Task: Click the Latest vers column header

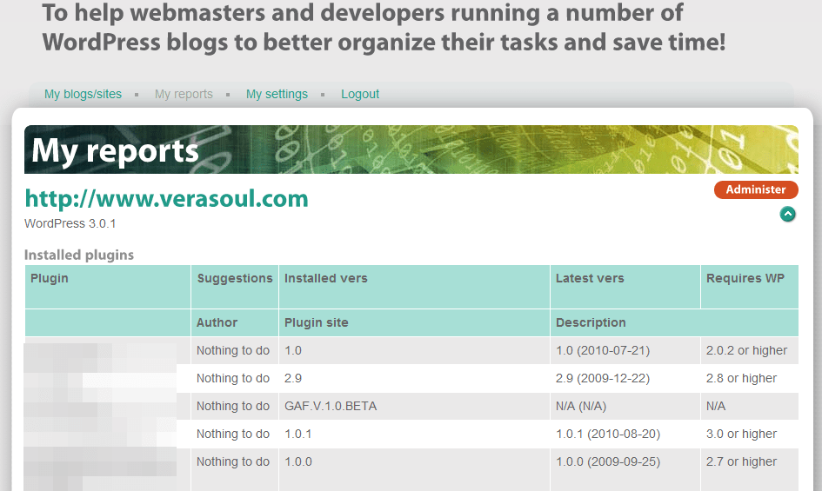Action: click(x=590, y=278)
